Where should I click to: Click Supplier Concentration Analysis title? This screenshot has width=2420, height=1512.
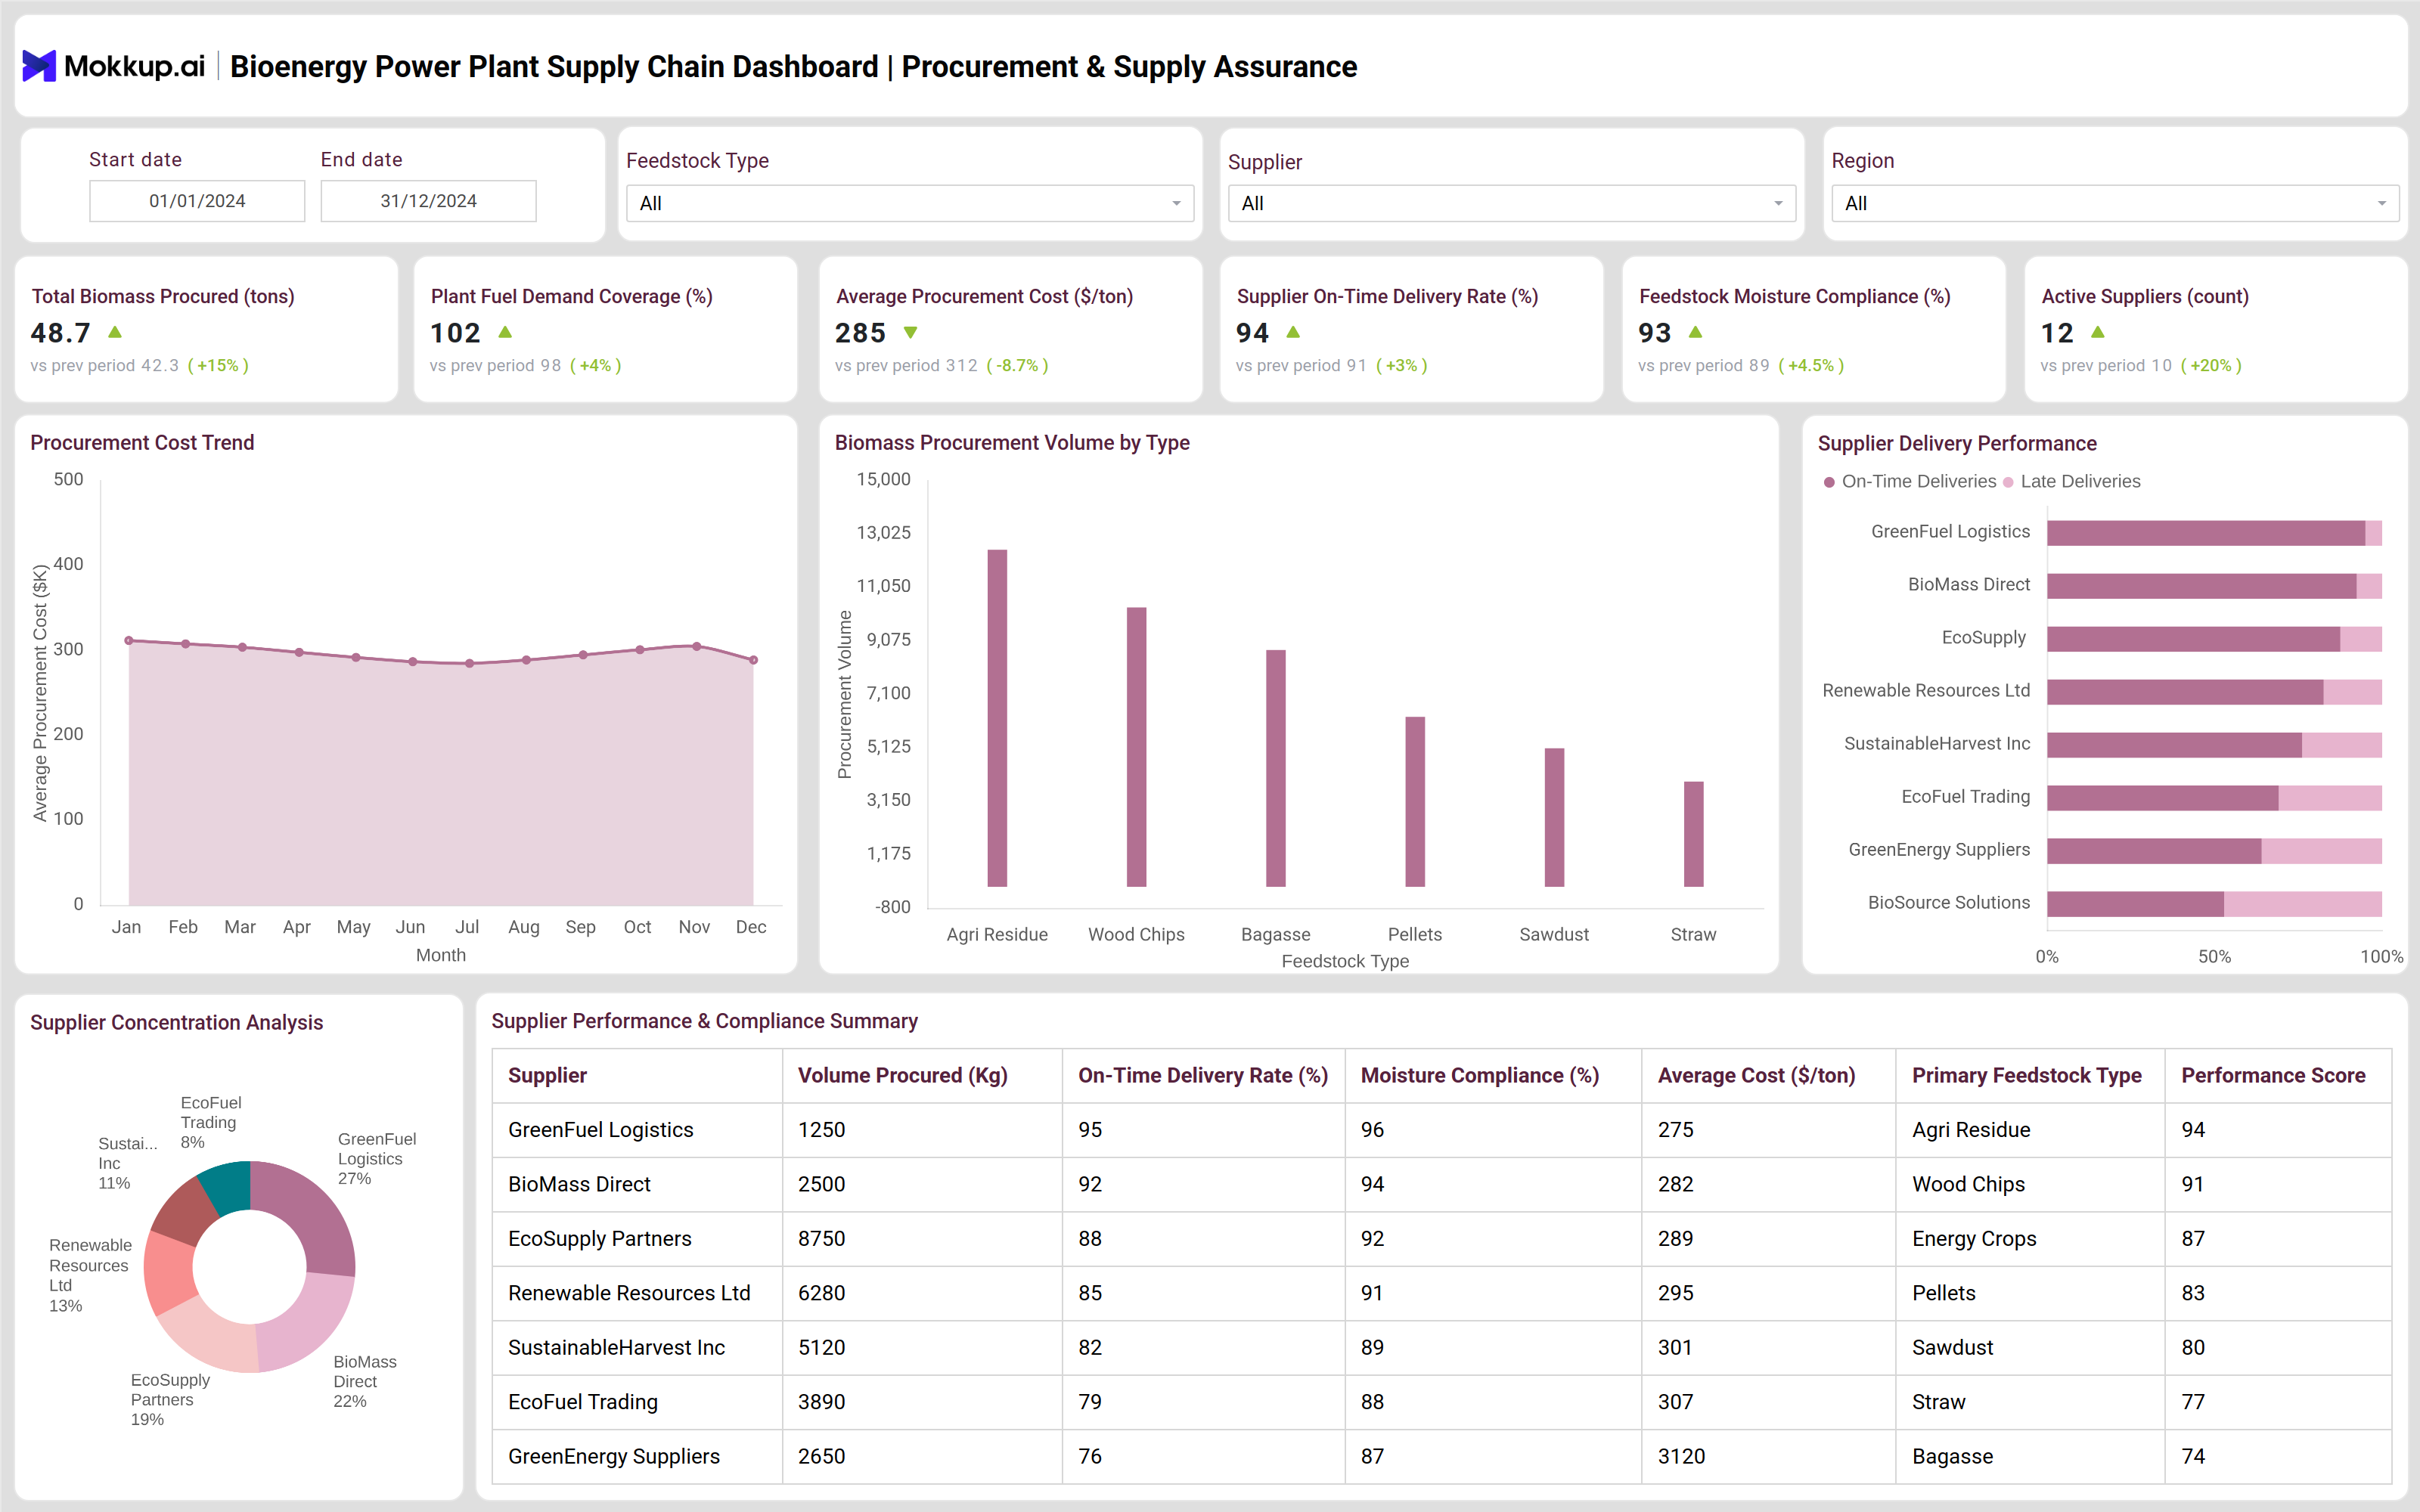[177, 1023]
